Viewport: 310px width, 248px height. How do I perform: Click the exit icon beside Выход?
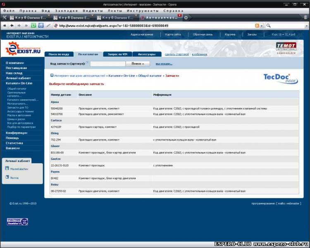[x=7, y=177]
